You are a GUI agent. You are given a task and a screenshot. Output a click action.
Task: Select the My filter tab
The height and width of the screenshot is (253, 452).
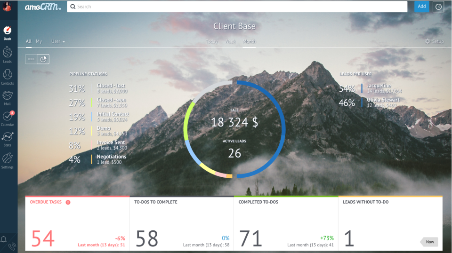[39, 41]
